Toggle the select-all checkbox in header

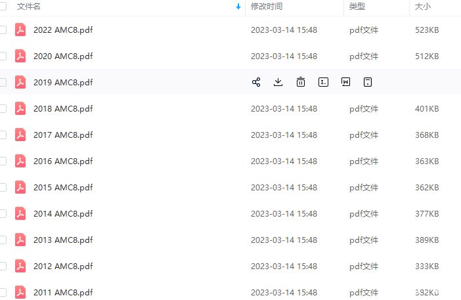click(3, 7)
